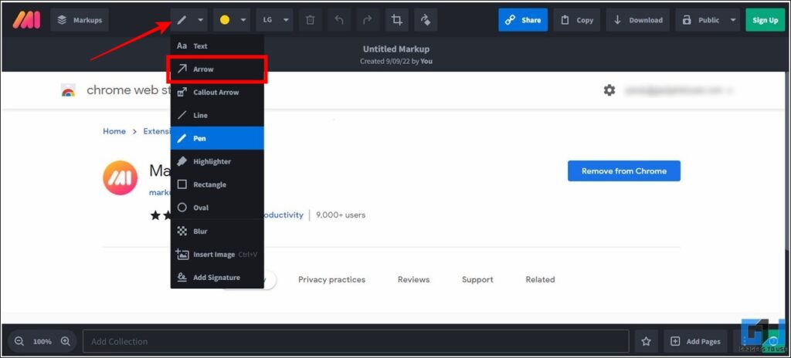The height and width of the screenshot is (358, 791).
Task: Click the undo arrow icon
Action: [339, 20]
